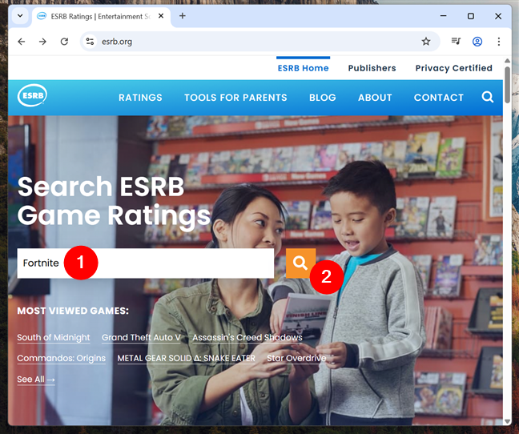This screenshot has height=434, width=519.
Task: Open TOOLS FOR PARENTS menu
Action: (235, 98)
